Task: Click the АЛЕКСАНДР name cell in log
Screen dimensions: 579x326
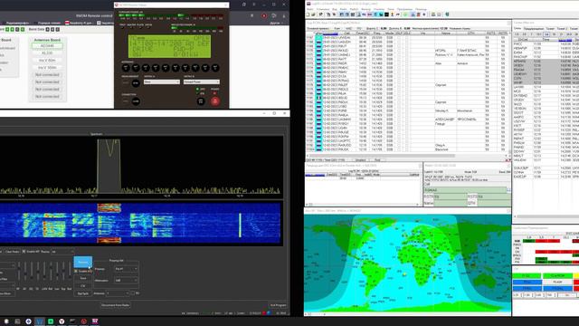Action: tap(446, 120)
